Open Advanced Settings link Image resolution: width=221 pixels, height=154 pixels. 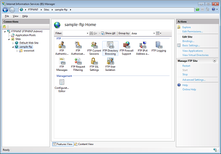[x=194, y=80]
